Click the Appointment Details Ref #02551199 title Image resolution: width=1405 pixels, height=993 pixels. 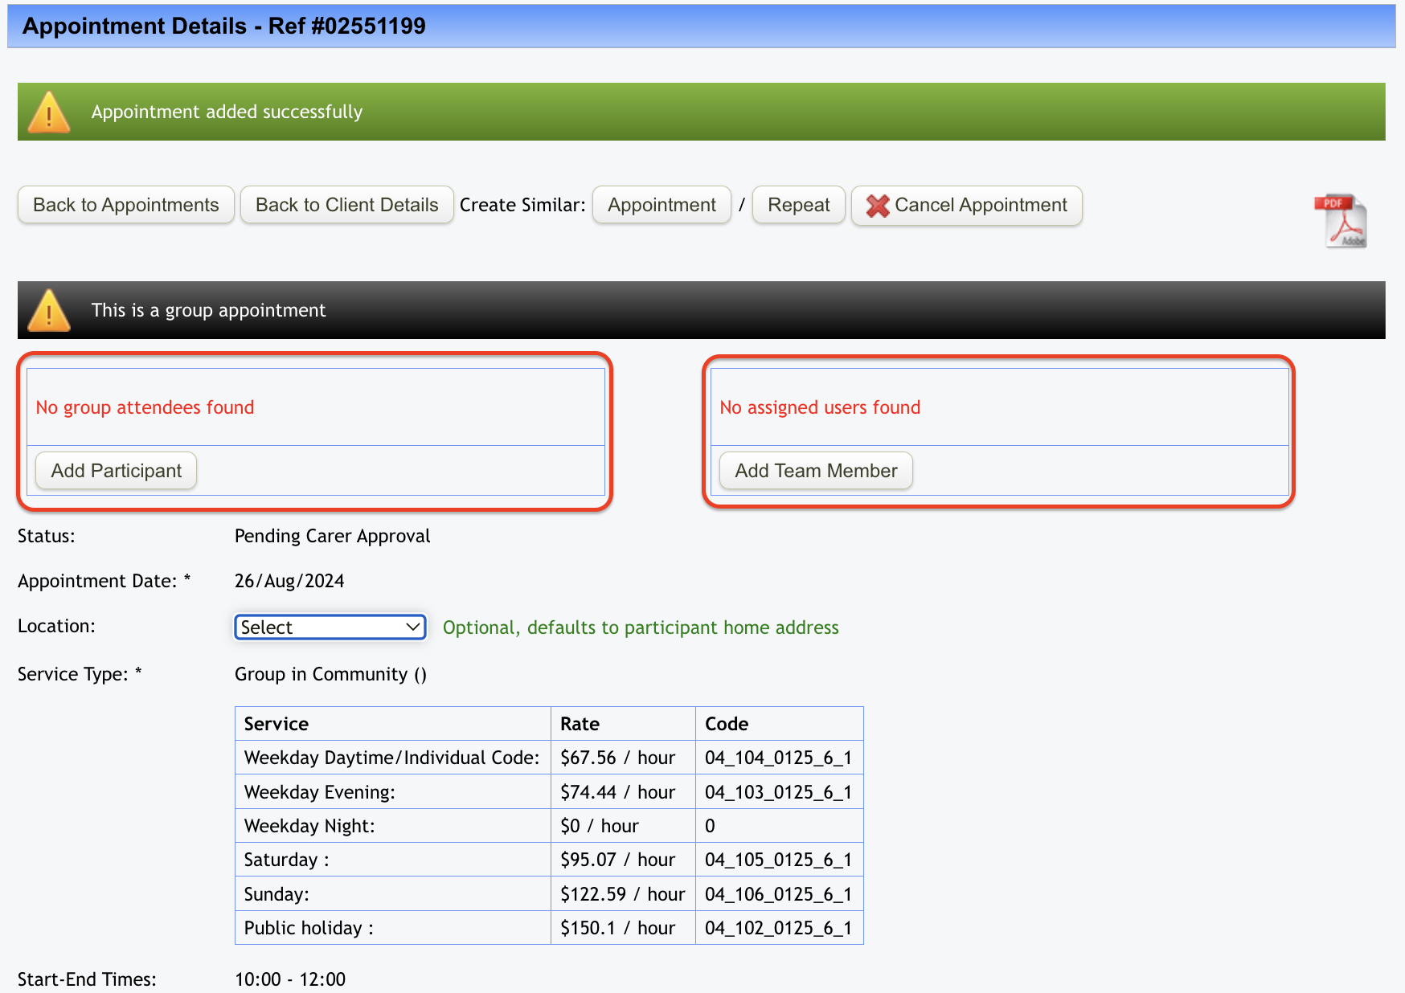[224, 26]
